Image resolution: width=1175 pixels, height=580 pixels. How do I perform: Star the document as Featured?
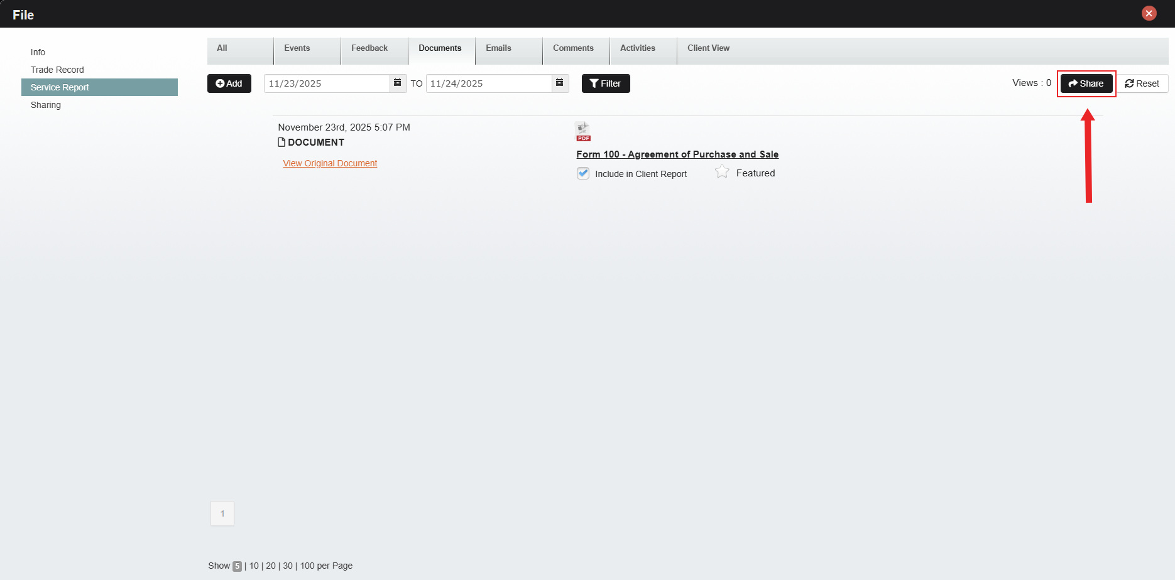723,172
